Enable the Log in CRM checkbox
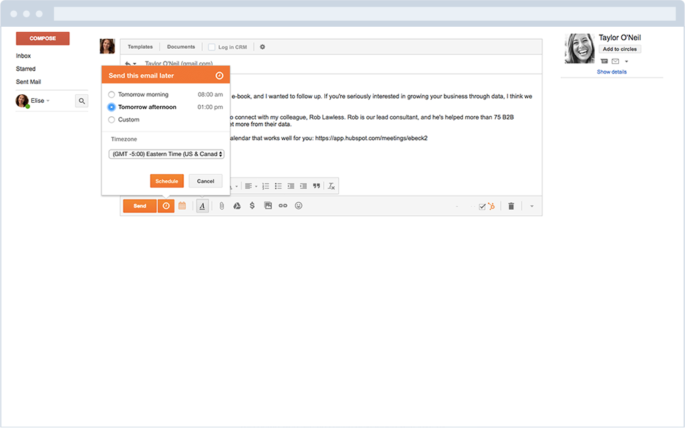 tap(211, 47)
